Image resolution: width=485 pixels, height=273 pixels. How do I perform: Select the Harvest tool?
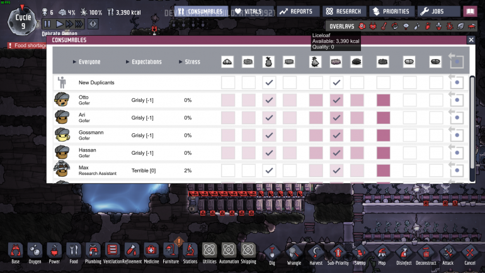(316, 255)
